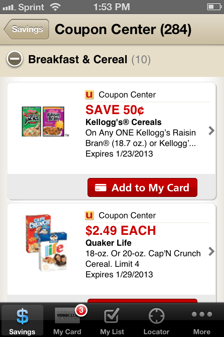Viewport: 224px width, 337px height.
Task: Tap the Cap'n Crunch and Life thumbnail
Action: point(46,243)
